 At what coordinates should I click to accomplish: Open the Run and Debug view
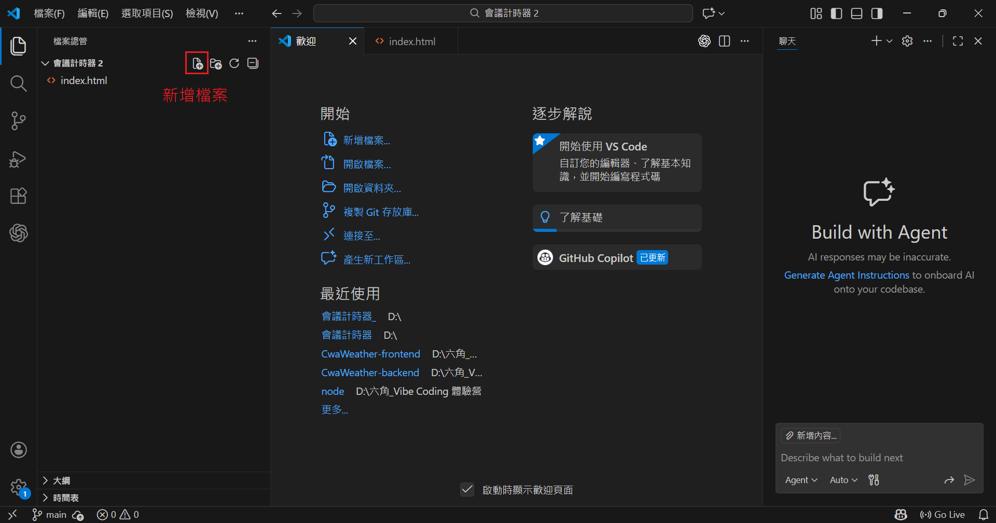18,159
